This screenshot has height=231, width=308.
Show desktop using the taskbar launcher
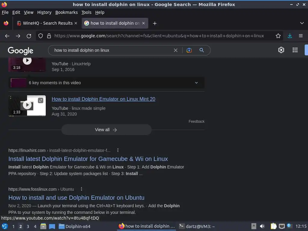pyautogui.click(x=52, y=226)
